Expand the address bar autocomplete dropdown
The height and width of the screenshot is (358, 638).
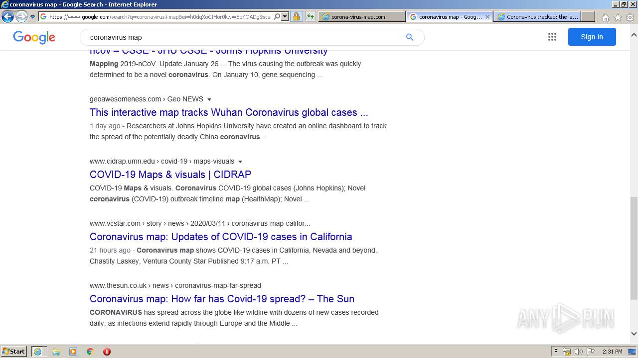[x=285, y=16]
